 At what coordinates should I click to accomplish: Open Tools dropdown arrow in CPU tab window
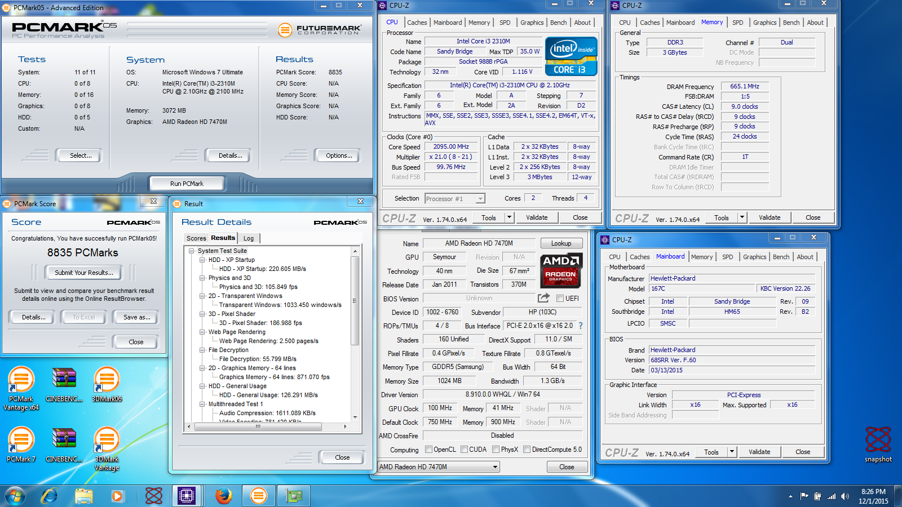[x=509, y=217]
